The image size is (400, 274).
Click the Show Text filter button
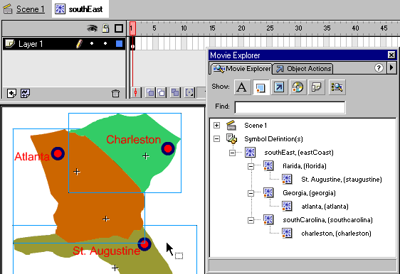coord(242,87)
